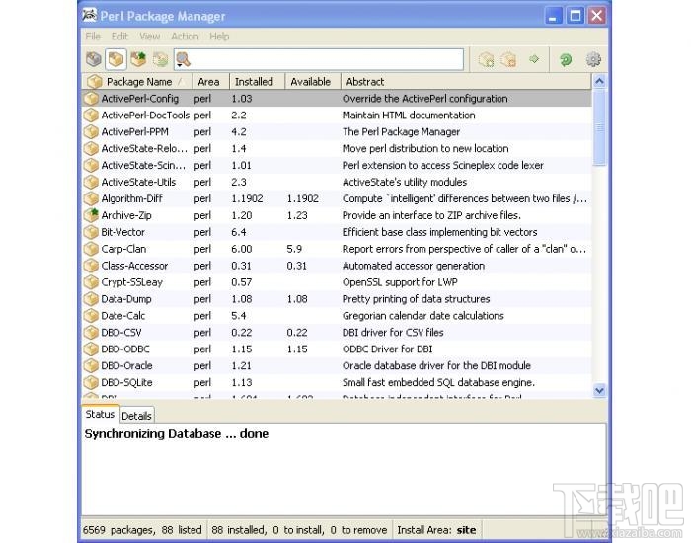691x543 pixels.
Task: Select the ActivePerl-Config package name
Action: pyautogui.click(x=140, y=99)
